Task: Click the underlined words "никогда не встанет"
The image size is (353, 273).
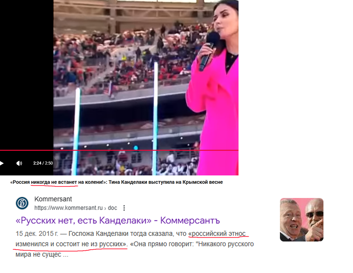Action: coord(54,182)
